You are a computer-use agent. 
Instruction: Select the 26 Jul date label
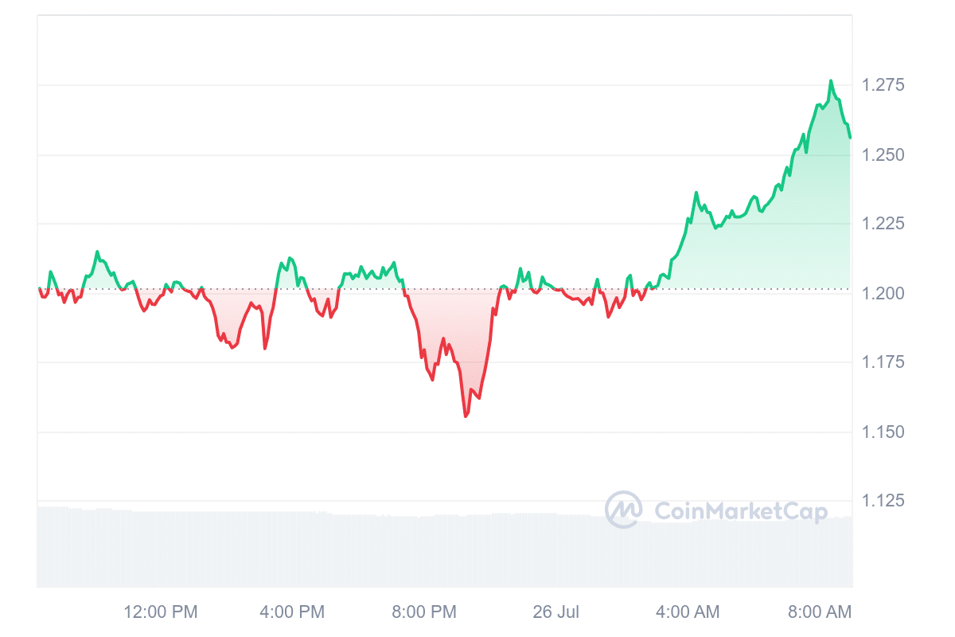pos(556,612)
